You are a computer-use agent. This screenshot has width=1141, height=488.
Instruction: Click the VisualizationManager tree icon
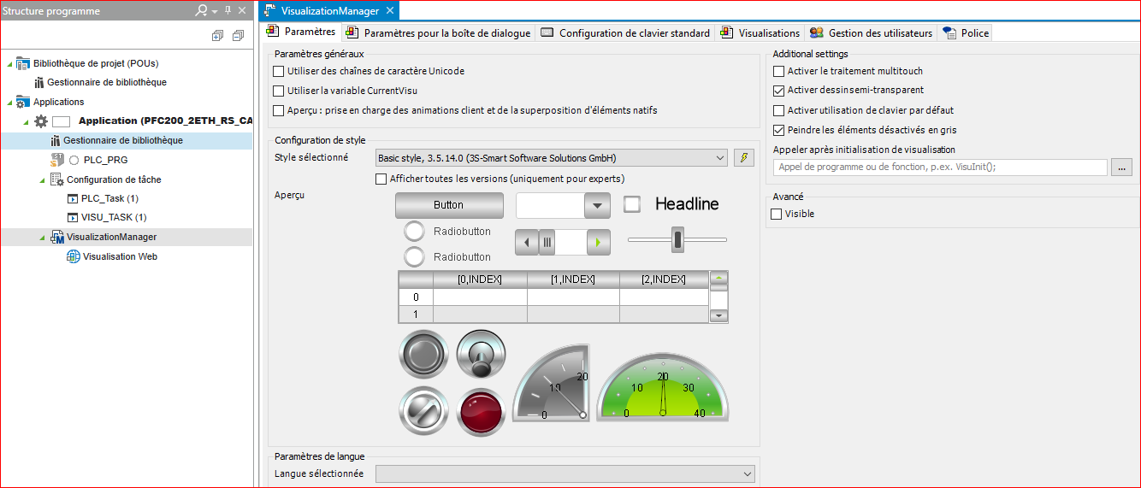click(57, 237)
